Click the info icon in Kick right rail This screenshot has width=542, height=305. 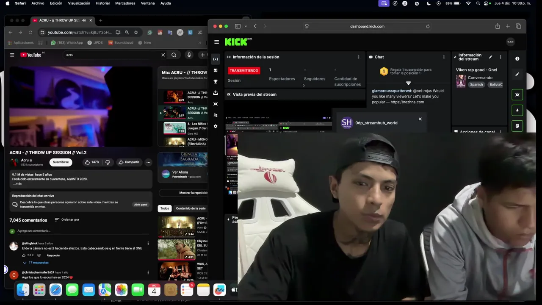pyautogui.click(x=517, y=59)
